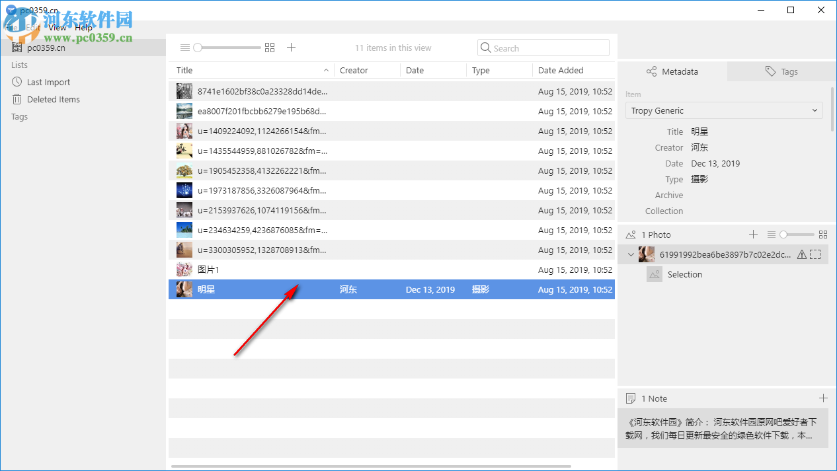Switch items to grid view icon
The width and height of the screenshot is (837, 471).
click(x=269, y=48)
